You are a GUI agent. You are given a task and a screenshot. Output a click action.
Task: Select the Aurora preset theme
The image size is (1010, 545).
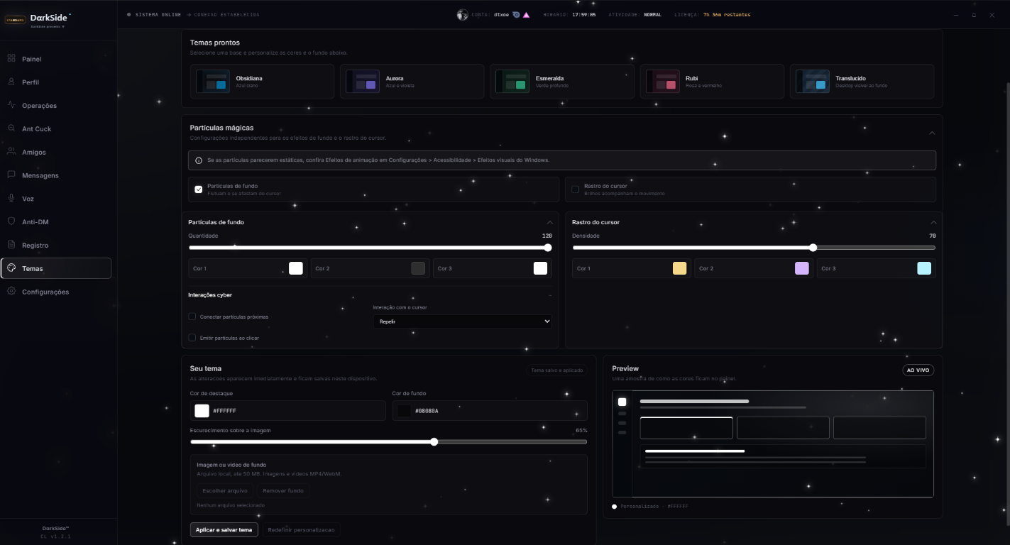(x=412, y=82)
